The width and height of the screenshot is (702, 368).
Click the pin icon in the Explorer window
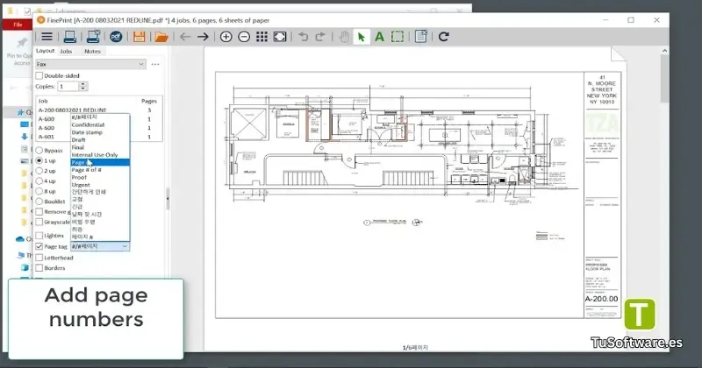(x=21, y=43)
